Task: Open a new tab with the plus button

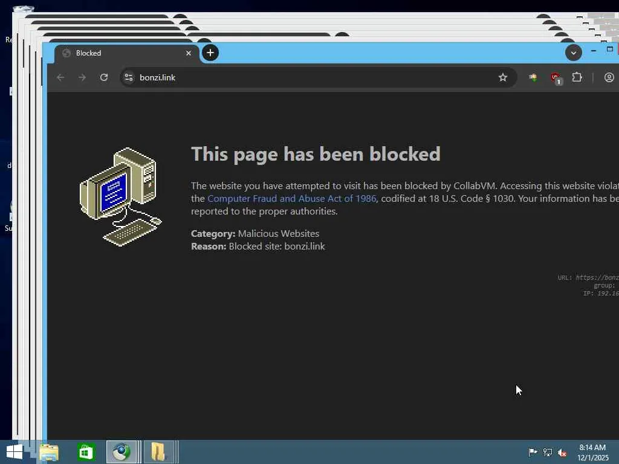Action: [210, 53]
